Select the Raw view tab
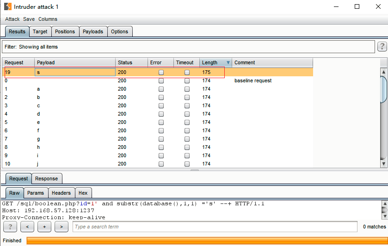This screenshot has height=246, width=388. click(x=14, y=193)
